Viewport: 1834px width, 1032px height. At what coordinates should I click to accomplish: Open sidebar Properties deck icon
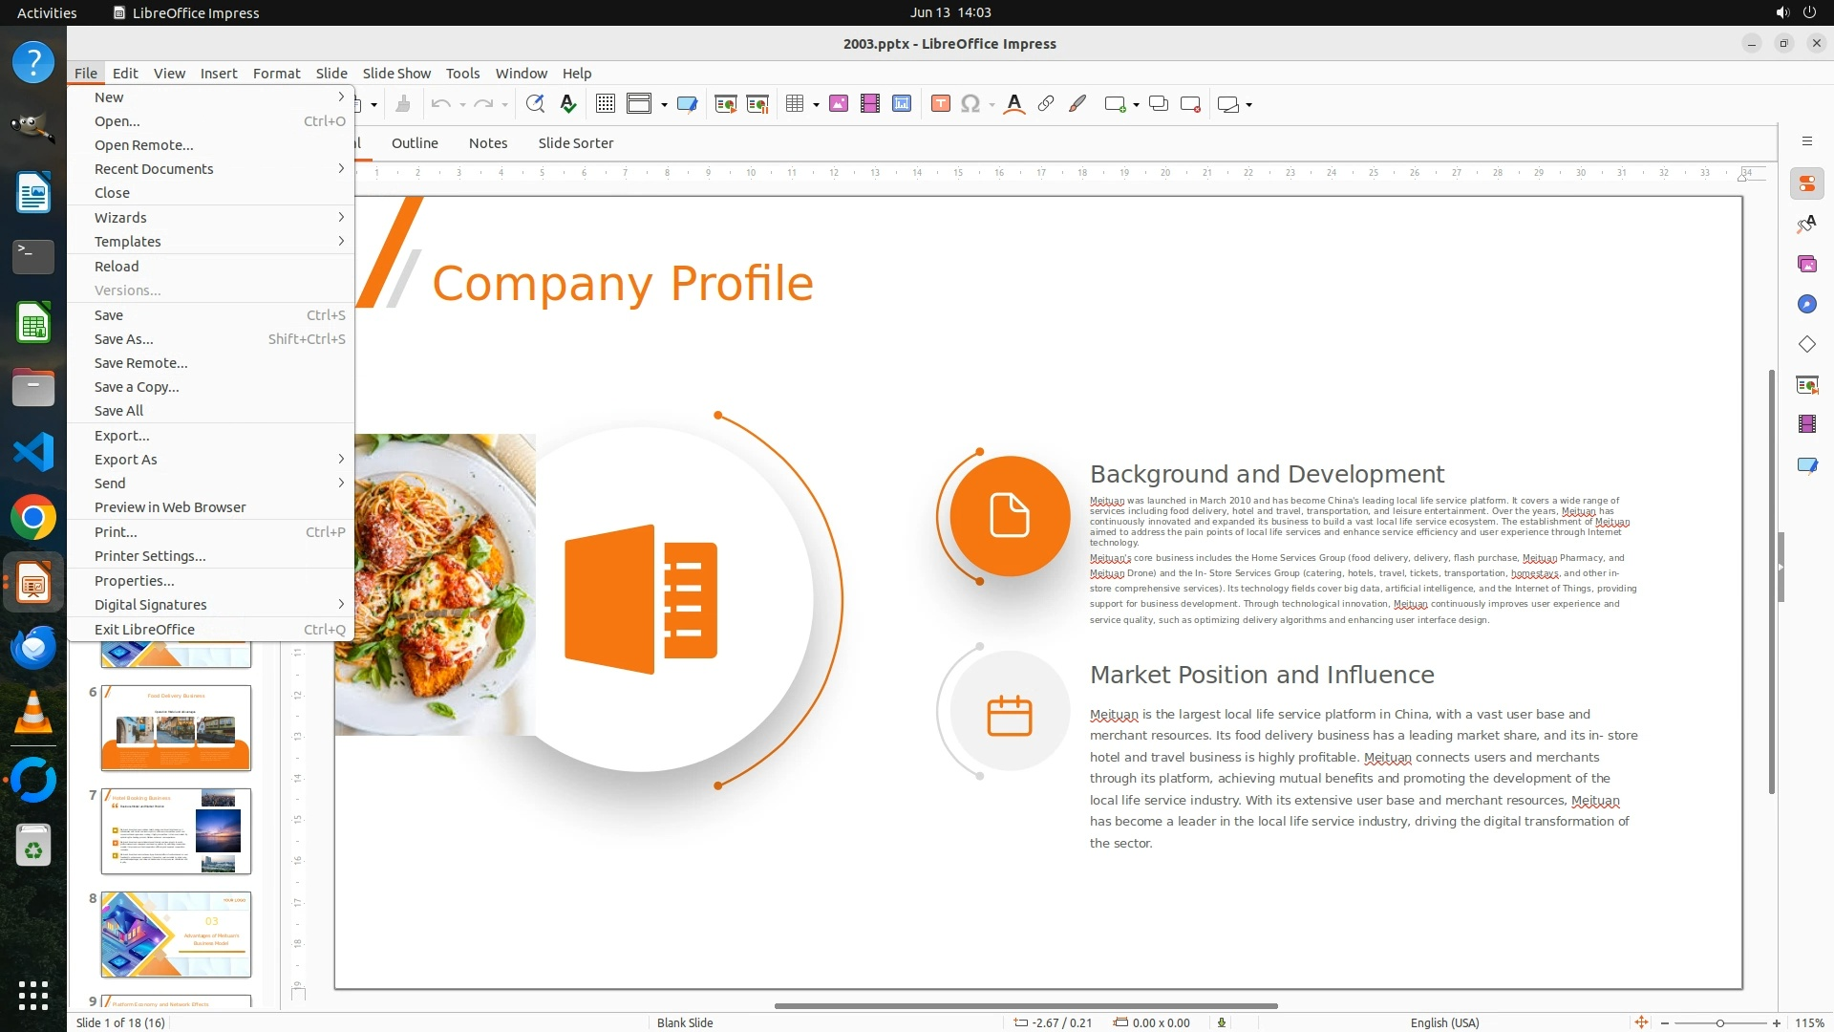click(1806, 183)
